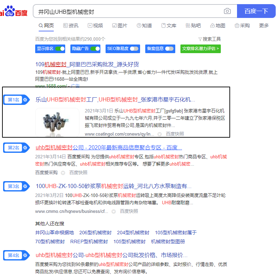The image size is (276, 276).
Task: Expand arrow beside cmmo.cn URL
Action: tap(114, 211)
